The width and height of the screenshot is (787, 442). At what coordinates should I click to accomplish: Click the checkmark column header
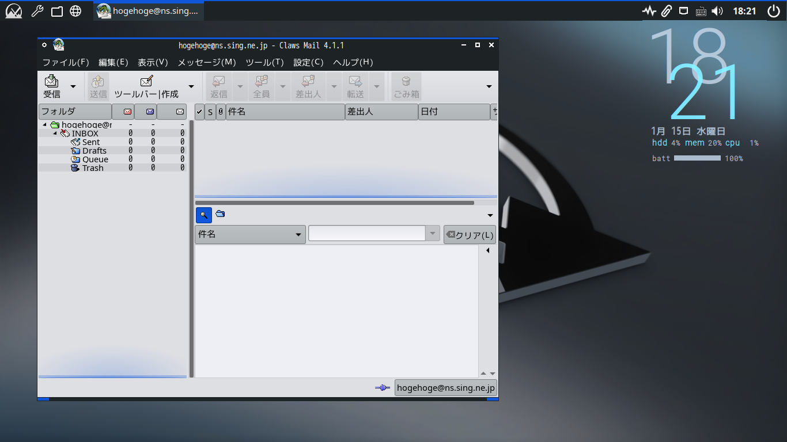point(199,112)
